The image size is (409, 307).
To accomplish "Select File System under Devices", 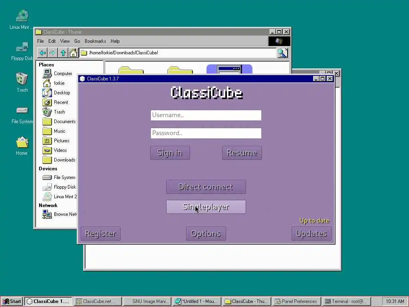I will point(59,177).
